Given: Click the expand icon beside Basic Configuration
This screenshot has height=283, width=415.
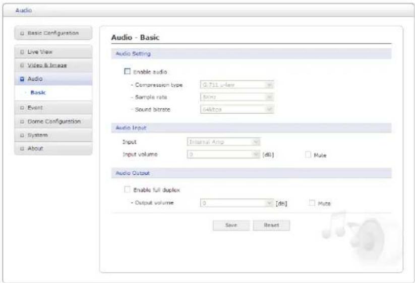Looking at the screenshot, I should [22, 33].
